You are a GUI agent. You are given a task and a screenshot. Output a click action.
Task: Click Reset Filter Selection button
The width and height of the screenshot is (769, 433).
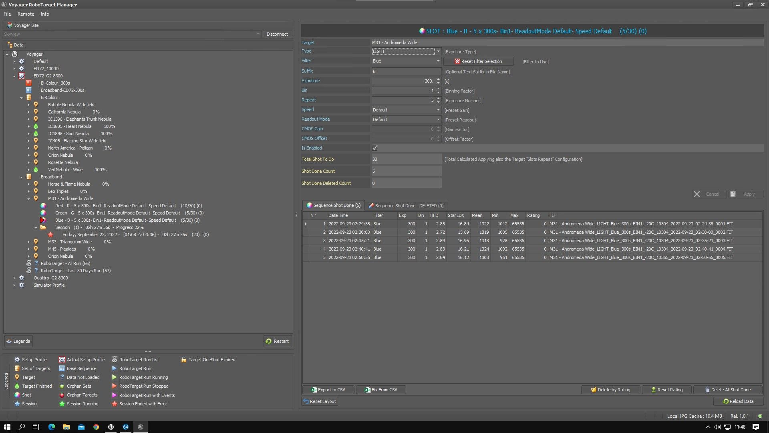(x=478, y=61)
